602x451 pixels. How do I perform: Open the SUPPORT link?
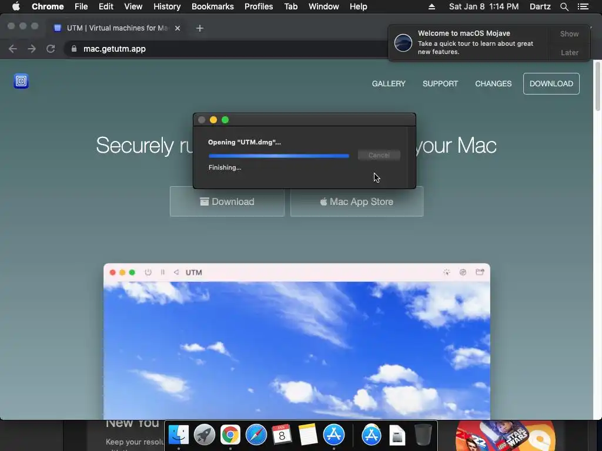click(x=440, y=83)
